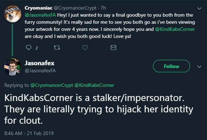Open the 7h timestamp of the tweet

103,8
